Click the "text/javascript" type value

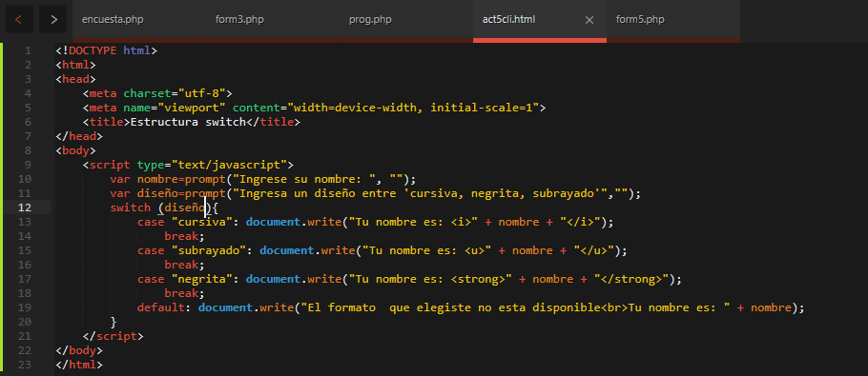pos(229,165)
